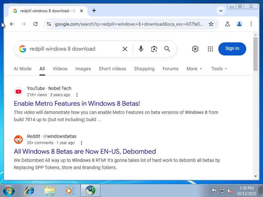Select the All results tab

(42, 69)
